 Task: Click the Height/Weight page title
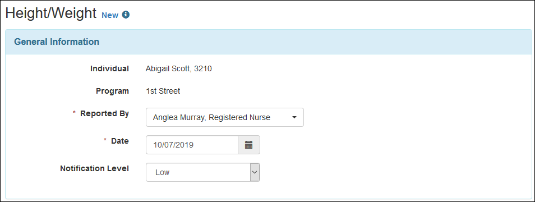[x=51, y=13]
